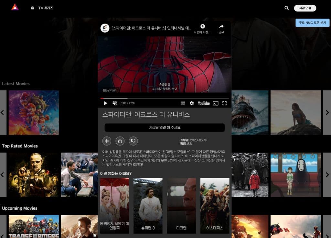Select recommended movie 슈퍼맨 3

point(148,206)
